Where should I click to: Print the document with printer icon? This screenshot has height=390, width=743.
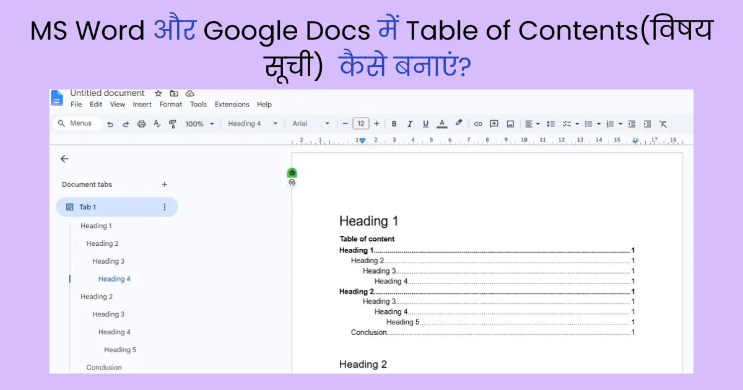[x=141, y=124]
